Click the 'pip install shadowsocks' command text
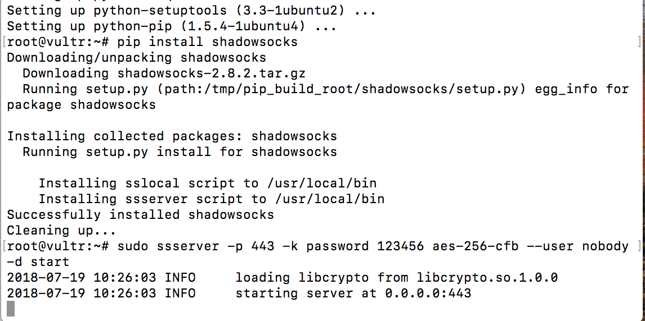The image size is (645, 321). [207, 42]
